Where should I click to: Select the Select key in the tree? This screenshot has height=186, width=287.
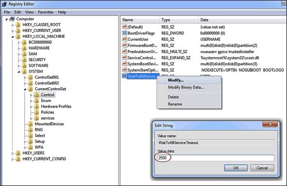pos(40,136)
